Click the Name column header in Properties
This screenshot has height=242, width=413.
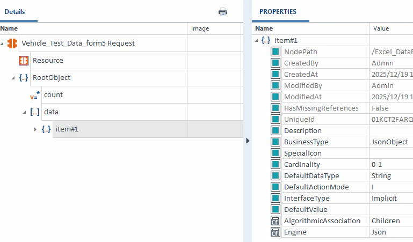(x=310, y=28)
